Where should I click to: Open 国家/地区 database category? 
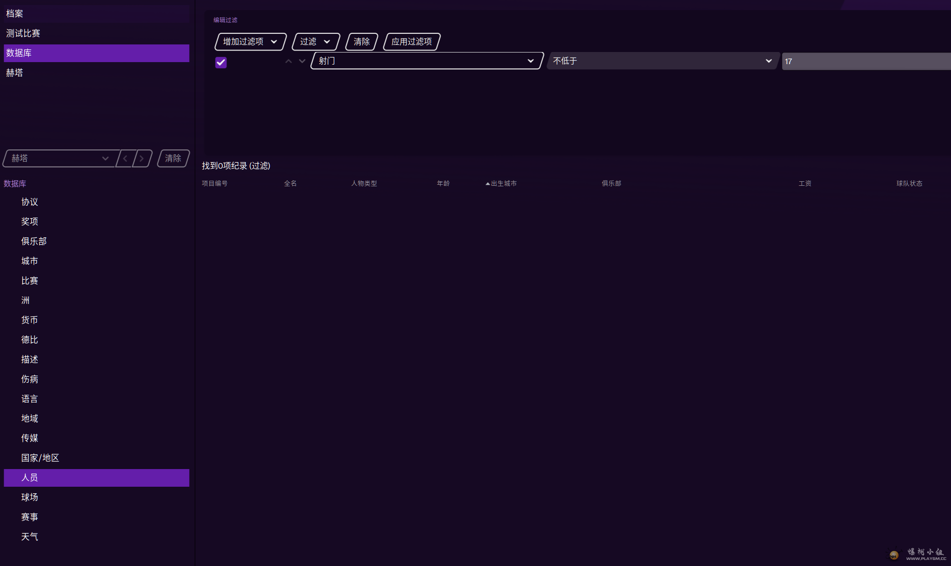coord(40,458)
